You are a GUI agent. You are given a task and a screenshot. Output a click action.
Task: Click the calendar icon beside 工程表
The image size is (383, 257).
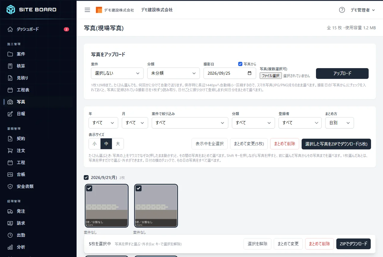point(10,90)
